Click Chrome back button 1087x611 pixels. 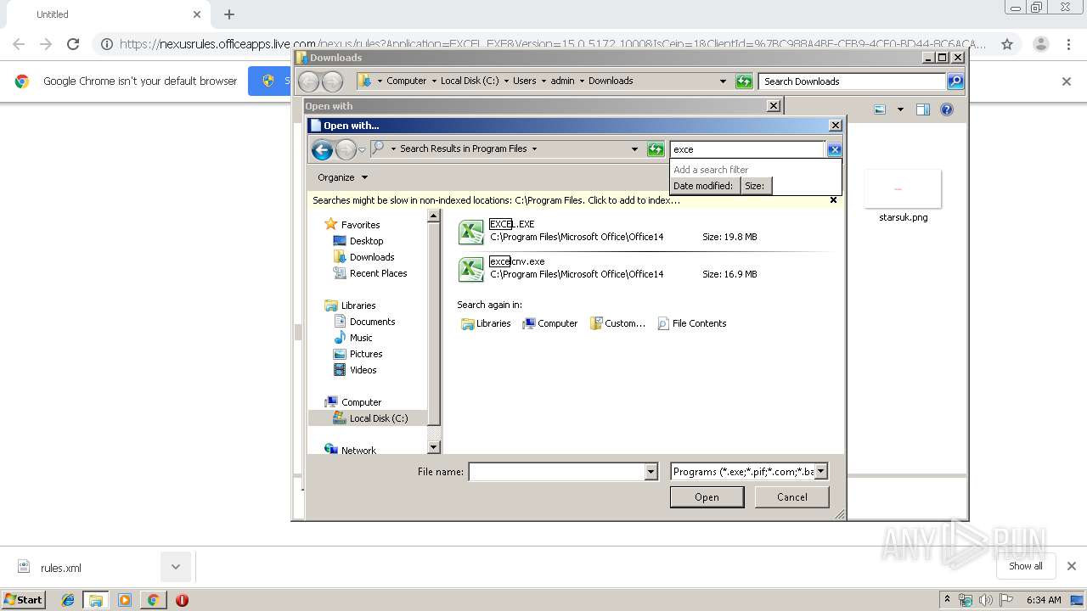point(19,44)
